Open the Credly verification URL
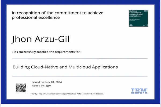This screenshot has height=107, width=161. point(71,94)
